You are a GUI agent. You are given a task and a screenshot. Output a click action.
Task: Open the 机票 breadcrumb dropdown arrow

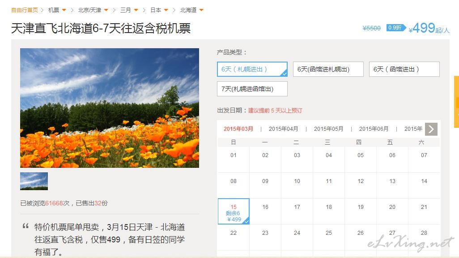coord(64,10)
